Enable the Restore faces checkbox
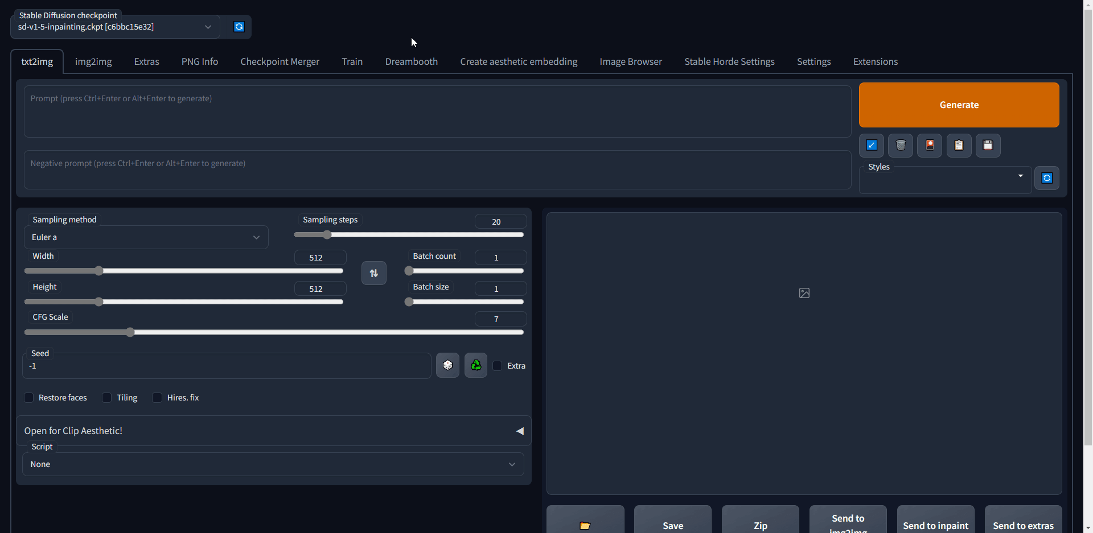 coord(29,398)
